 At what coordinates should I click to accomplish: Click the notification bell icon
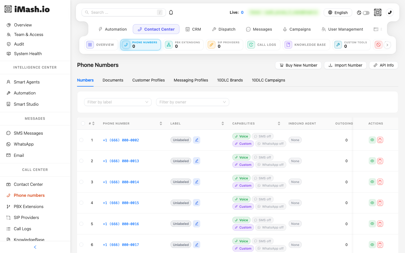[171, 12]
